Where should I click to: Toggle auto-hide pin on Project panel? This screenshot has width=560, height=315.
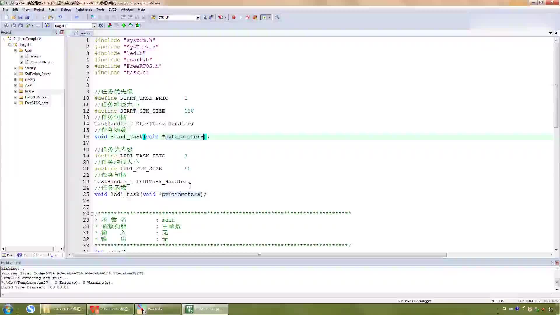click(x=56, y=32)
